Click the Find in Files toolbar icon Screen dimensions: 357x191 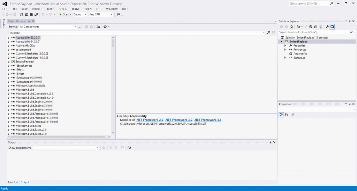pos(118,14)
